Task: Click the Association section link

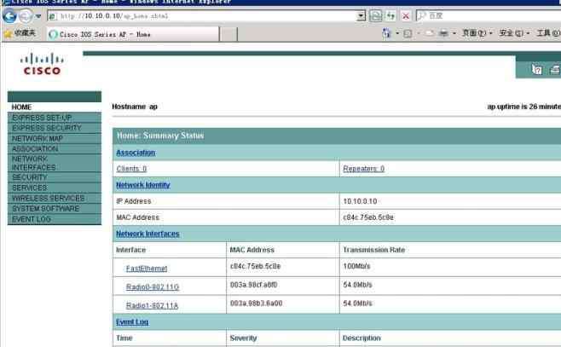Action: point(136,153)
